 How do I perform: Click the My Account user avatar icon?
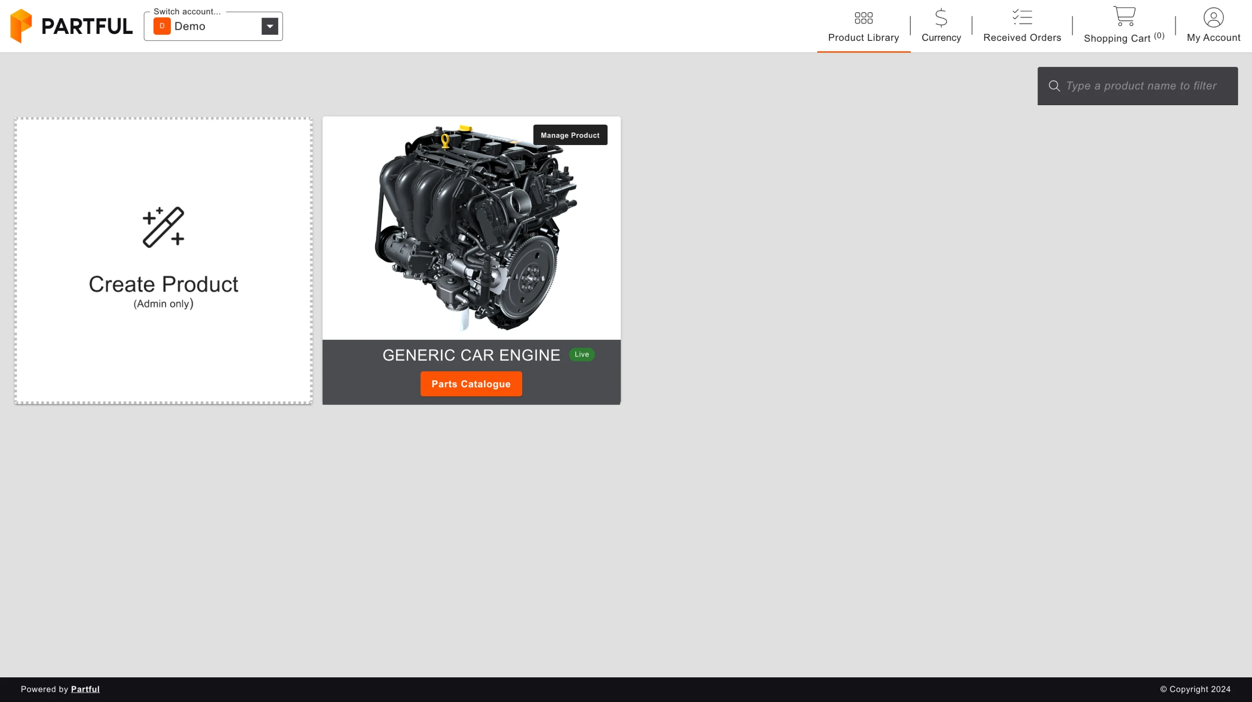click(x=1213, y=18)
